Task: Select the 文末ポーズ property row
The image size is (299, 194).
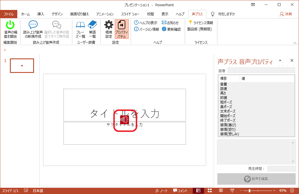Action: [x=256, y=111]
